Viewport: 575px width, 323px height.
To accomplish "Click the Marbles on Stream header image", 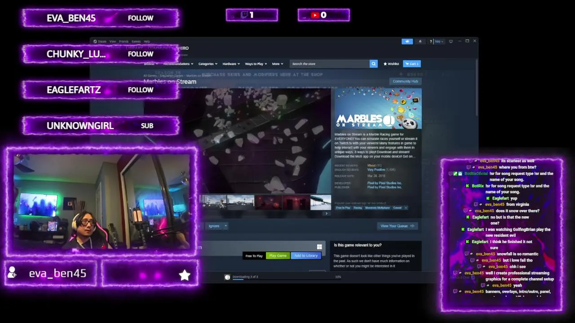I will [x=378, y=109].
